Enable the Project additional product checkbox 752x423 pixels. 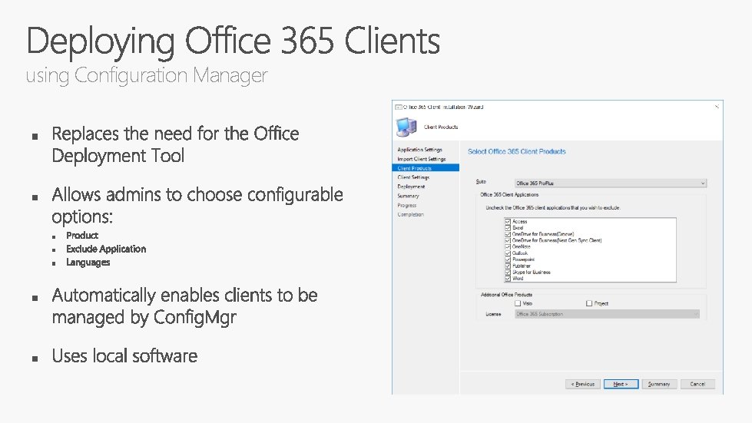pos(589,303)
